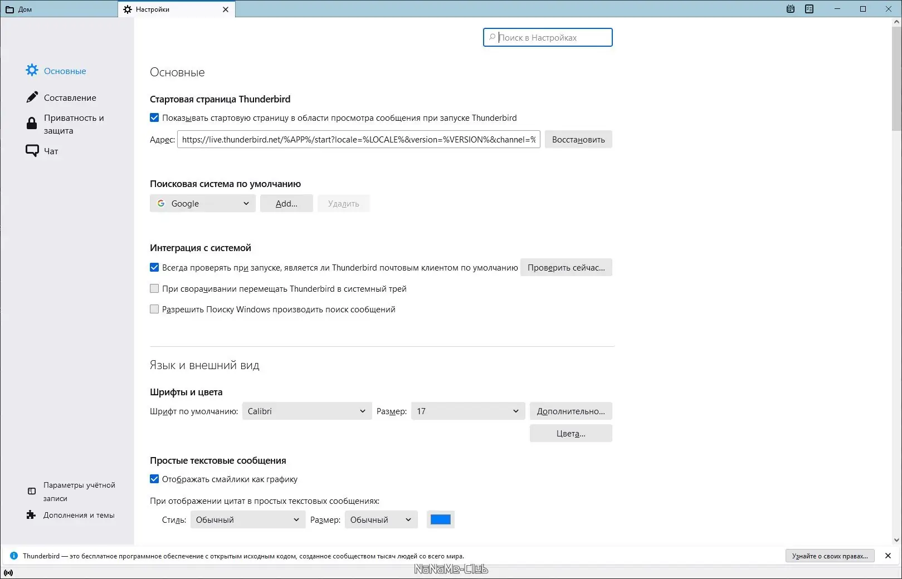Open the quote Размер Обычный dropdown

pyautogui.click(x=381, y=519)
